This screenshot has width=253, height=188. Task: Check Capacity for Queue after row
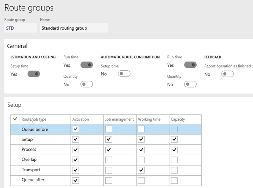tap(174, 180)
